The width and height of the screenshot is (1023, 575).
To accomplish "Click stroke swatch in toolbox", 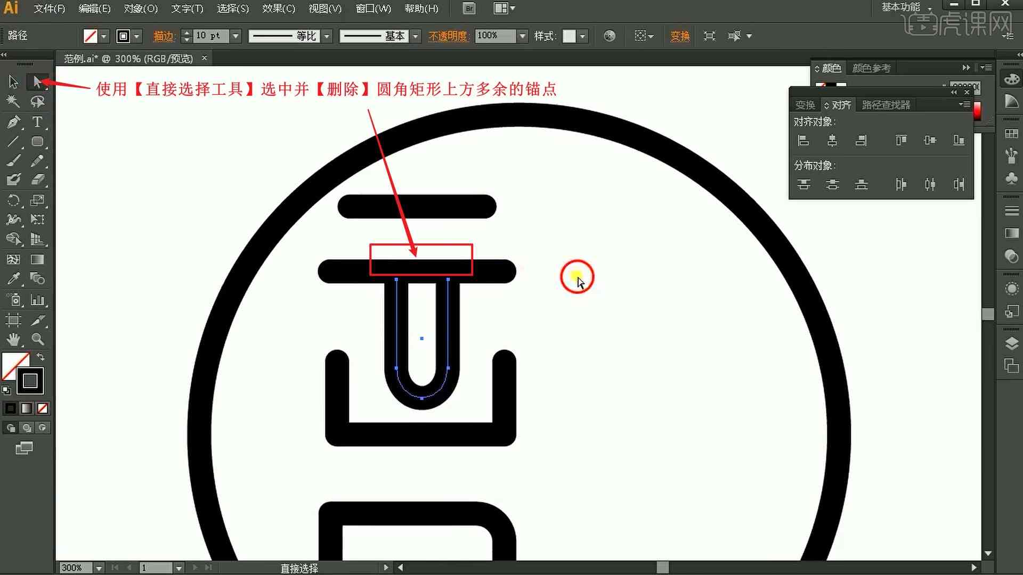I will [x=30, y=381].
